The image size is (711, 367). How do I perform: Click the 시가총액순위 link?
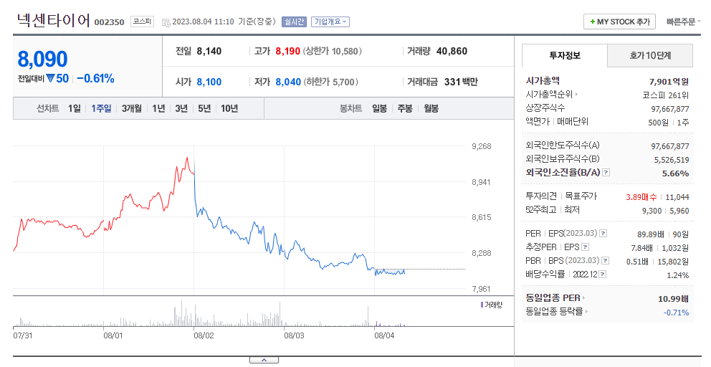click(549, 95)
